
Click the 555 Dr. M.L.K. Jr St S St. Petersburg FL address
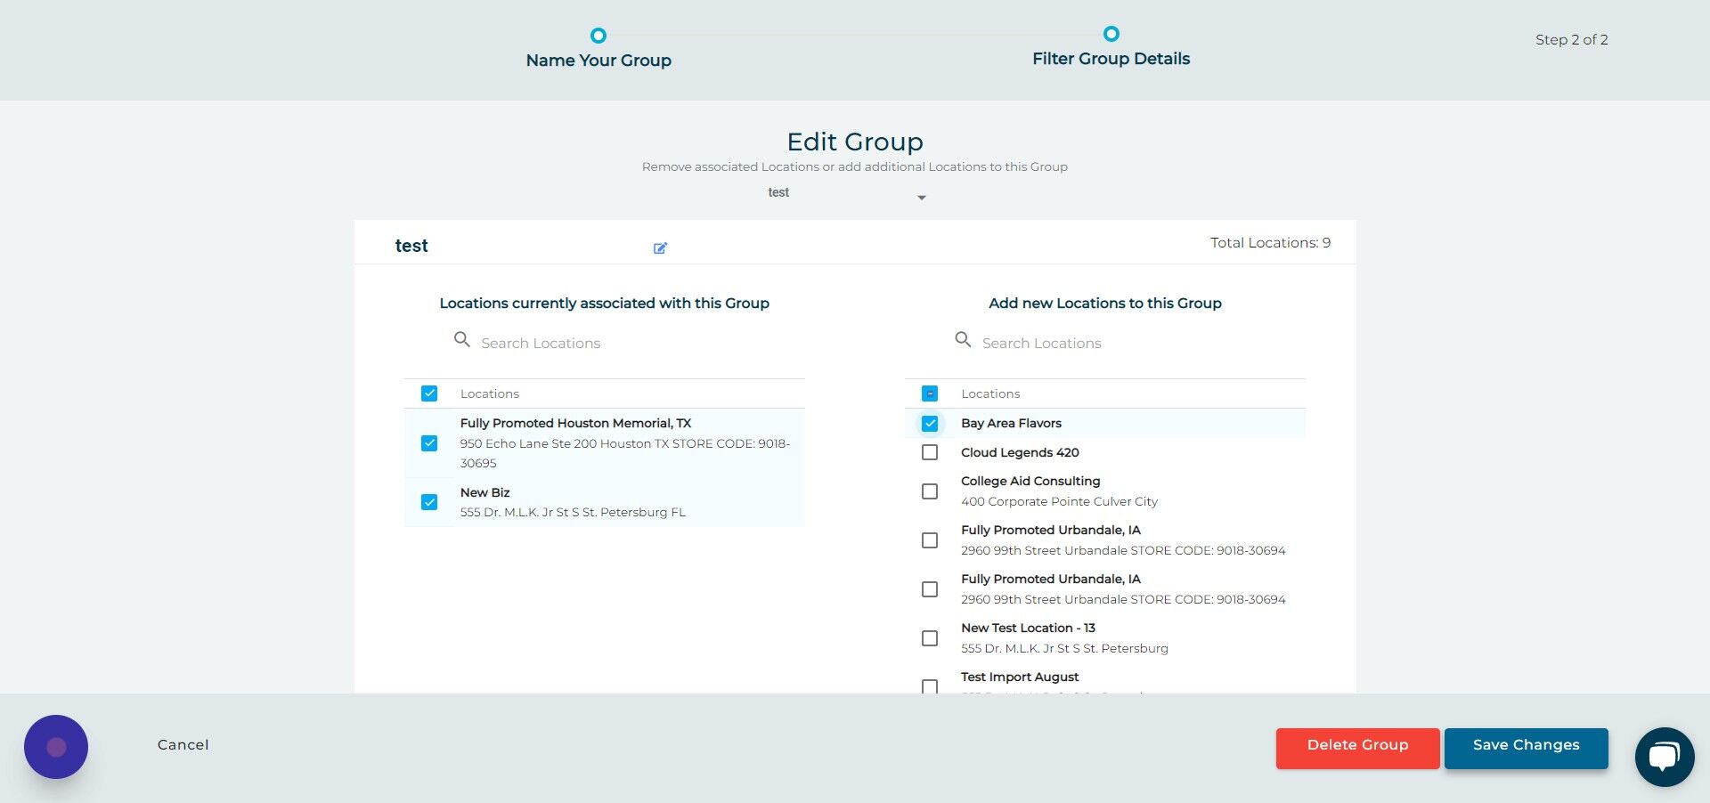click(x=573, y=513)
